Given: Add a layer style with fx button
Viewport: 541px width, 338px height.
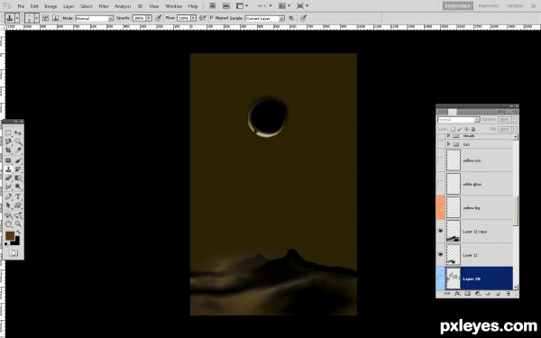Looking at the screenshot, I should pos(457,294).
